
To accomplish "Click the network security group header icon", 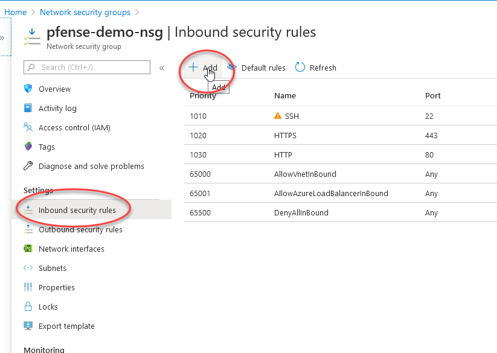I will pos(32,37).
